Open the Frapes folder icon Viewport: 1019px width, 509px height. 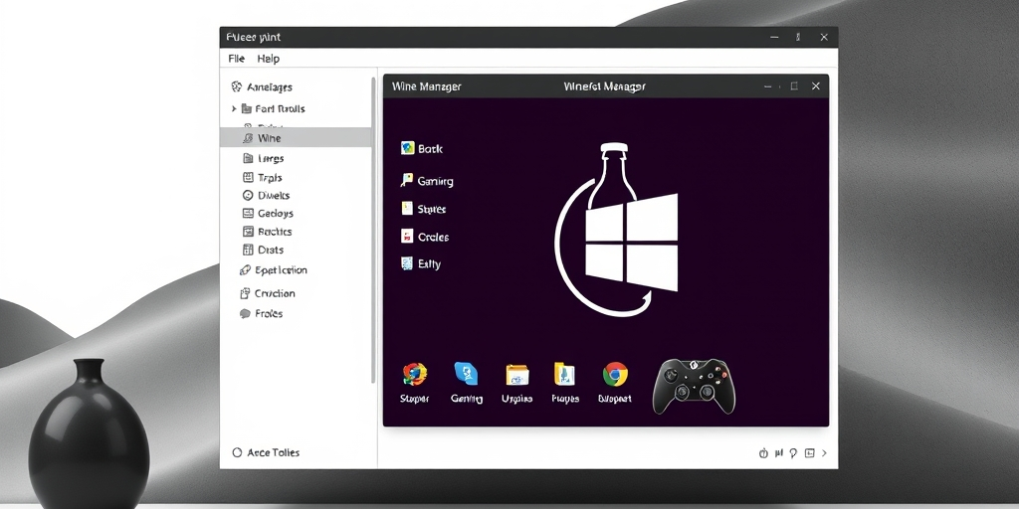[564, 374]
